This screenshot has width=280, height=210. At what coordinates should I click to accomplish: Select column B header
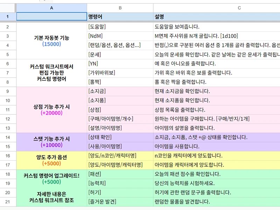click(120, 8)
